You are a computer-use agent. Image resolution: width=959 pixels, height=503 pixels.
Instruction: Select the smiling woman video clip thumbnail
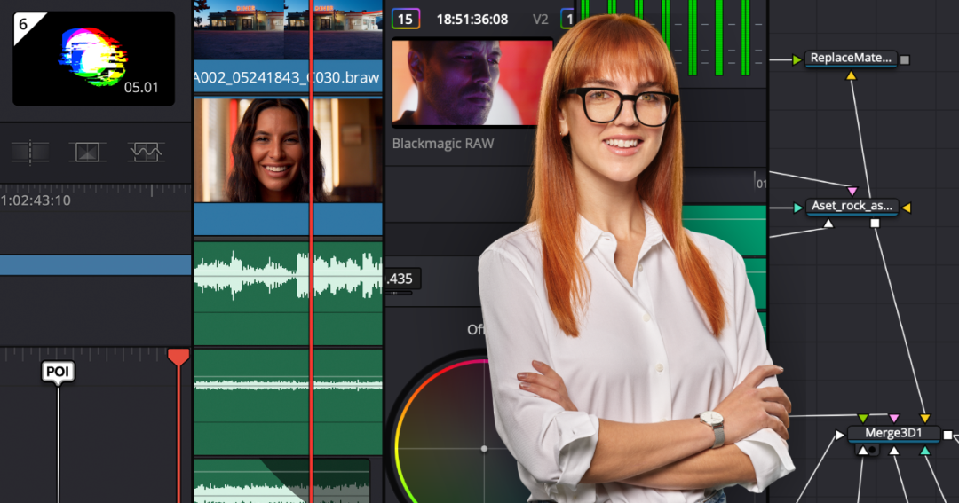coord(288,150)
